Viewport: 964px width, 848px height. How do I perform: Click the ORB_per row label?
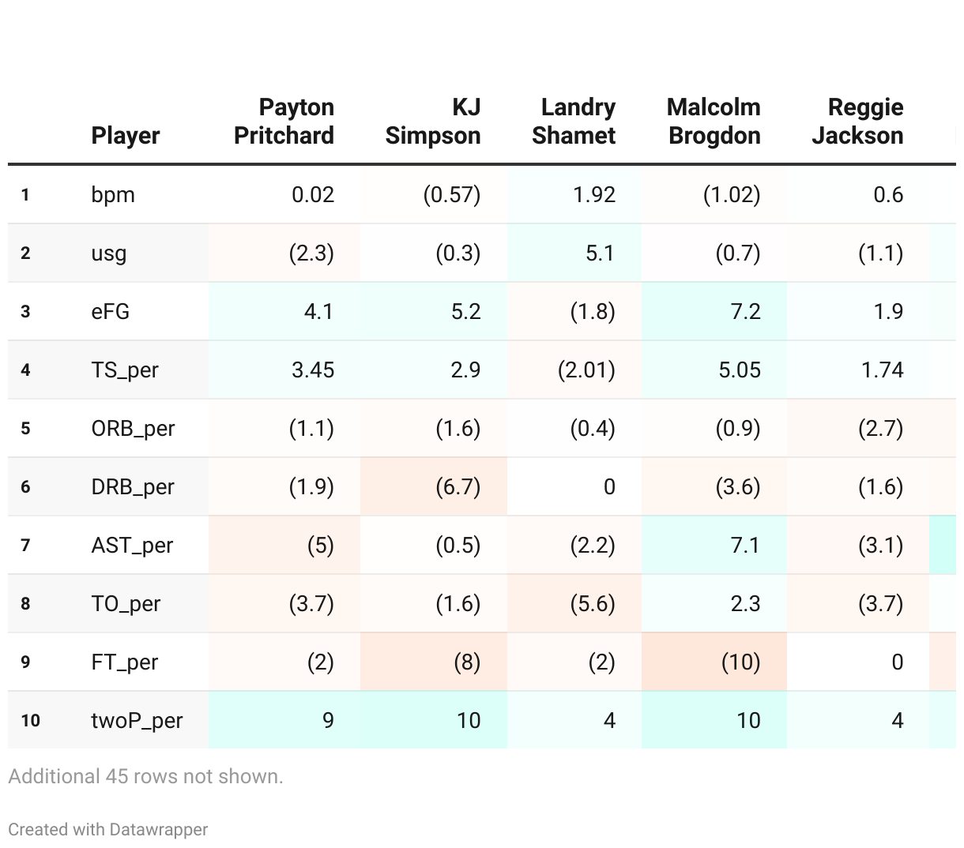(133, 429)
